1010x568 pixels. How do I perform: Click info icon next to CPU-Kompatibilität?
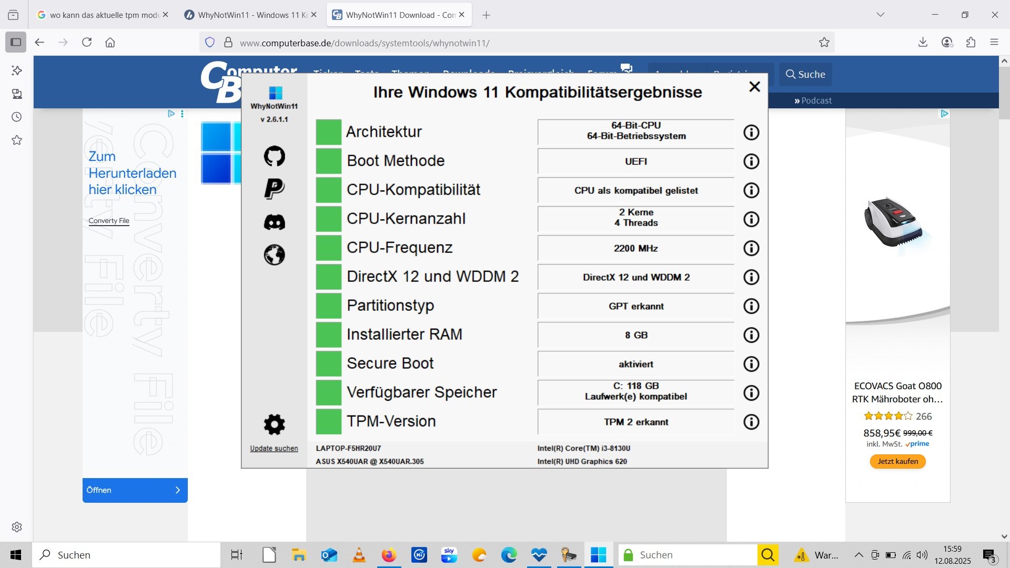(751, 190)
